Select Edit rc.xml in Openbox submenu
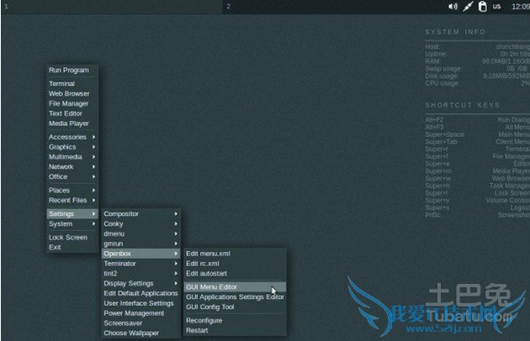 235,264
